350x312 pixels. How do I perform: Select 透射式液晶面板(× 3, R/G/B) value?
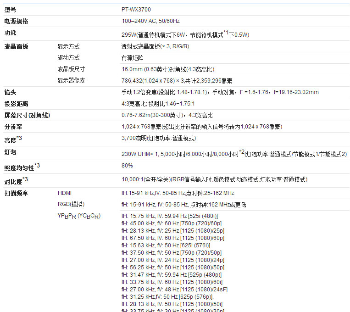(x=155, y=46)
